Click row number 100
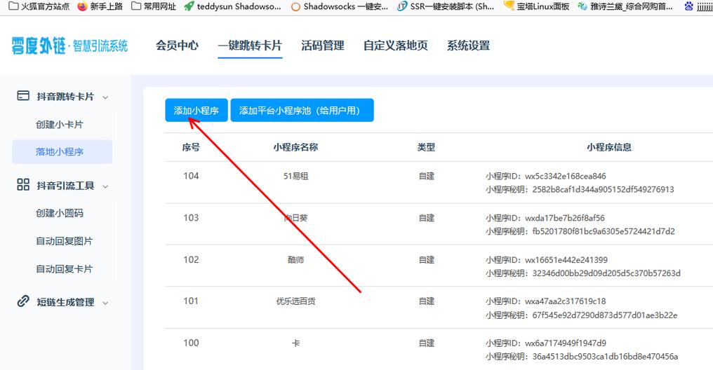Viewport: 713px width, 370px height. coord(191,343)
